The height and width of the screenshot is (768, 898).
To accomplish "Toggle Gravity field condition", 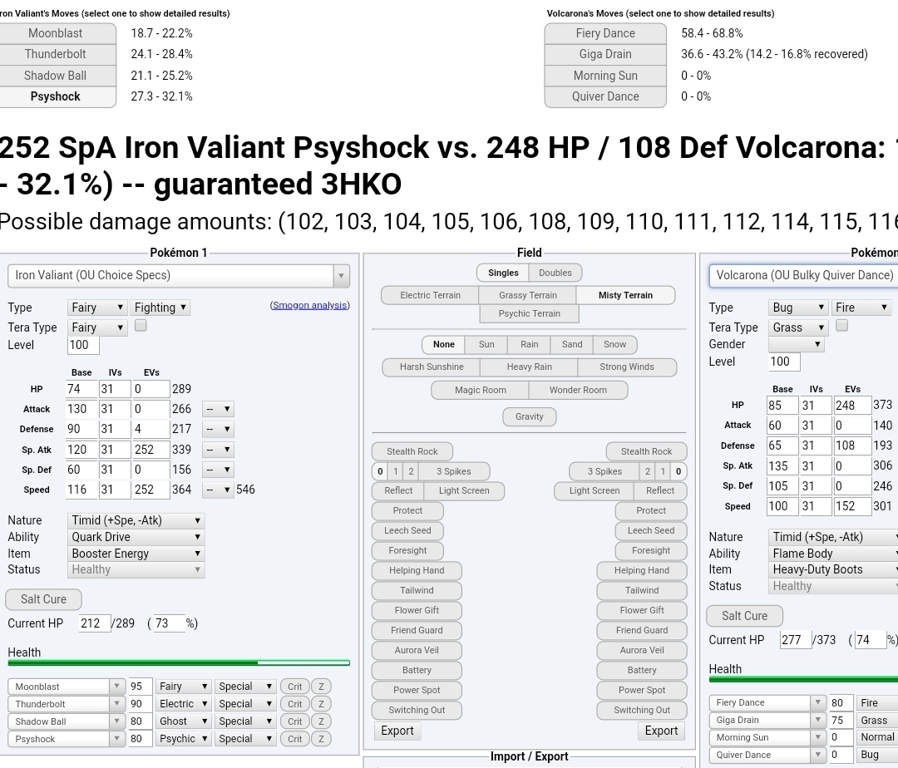I will click(529, 416).
